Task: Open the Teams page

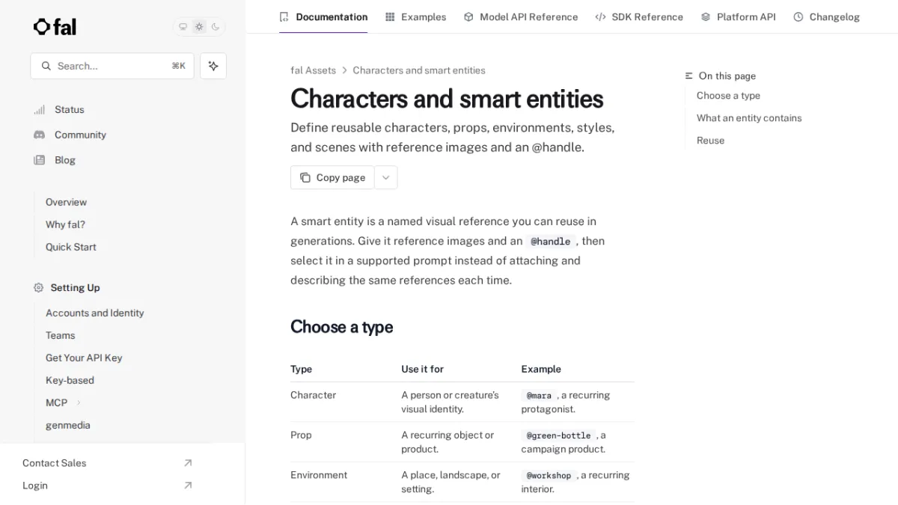Action: click(x=61, y=335)
